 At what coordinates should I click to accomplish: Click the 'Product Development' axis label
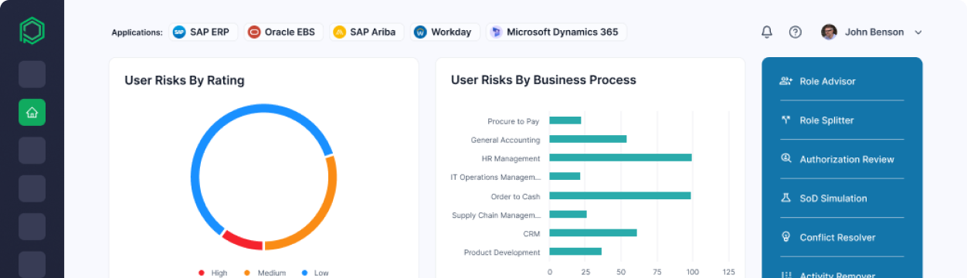(502, 252)
